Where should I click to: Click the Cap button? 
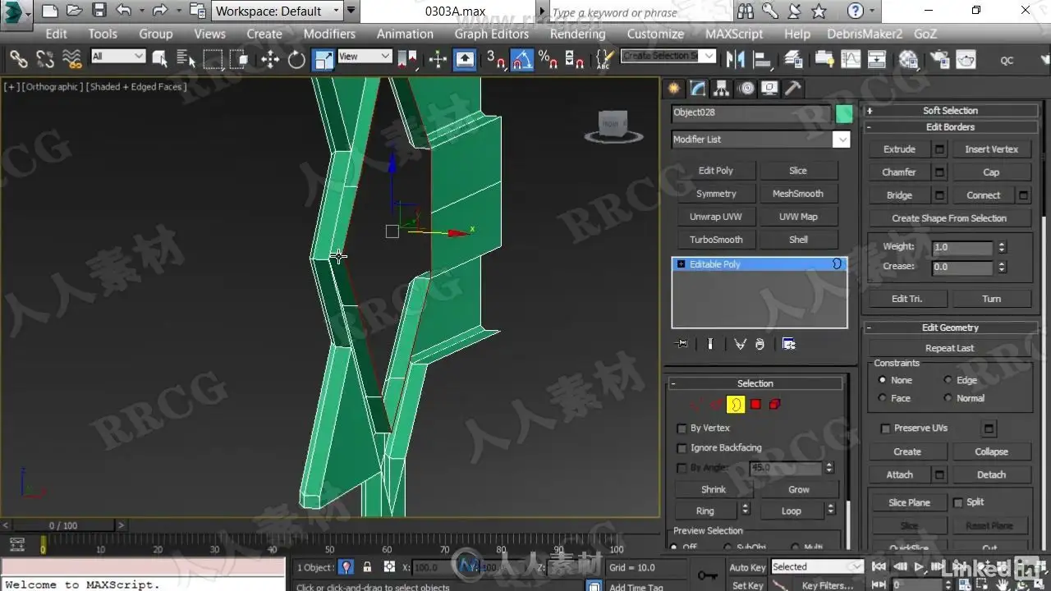(991, 172)
